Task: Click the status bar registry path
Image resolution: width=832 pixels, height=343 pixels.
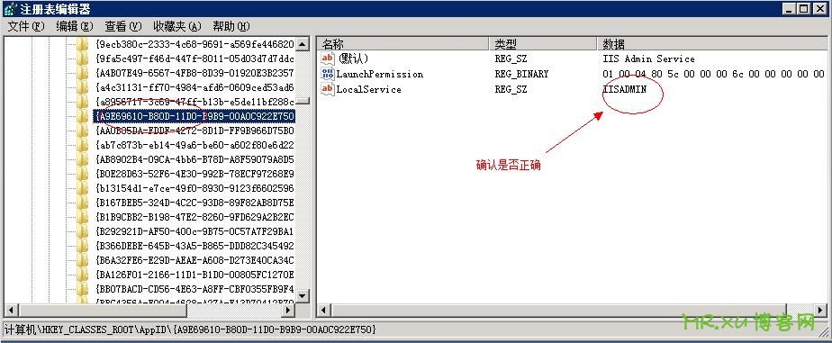Action: point(190,329)
